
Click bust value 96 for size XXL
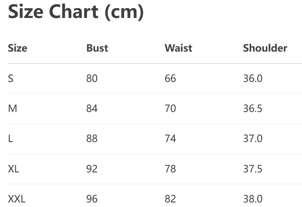pos(92,199)
